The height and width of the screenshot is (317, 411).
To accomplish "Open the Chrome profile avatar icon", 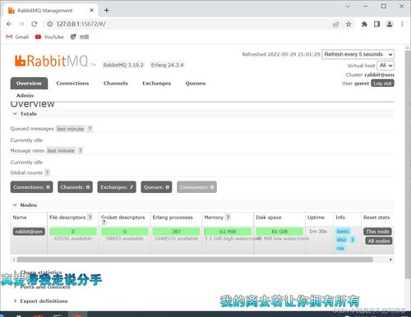I will (x=390, y=24).
